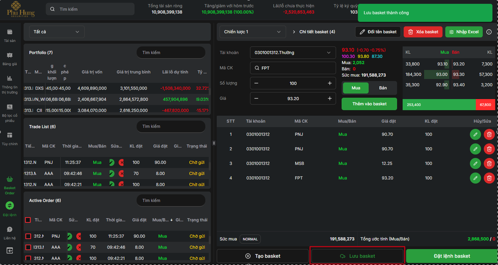
Task: Expand the Tất cả filter dropdown
Action: click(57, 32)
